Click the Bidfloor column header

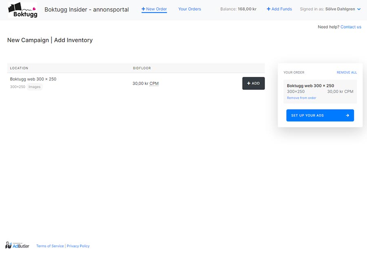[x=142, y=68]
